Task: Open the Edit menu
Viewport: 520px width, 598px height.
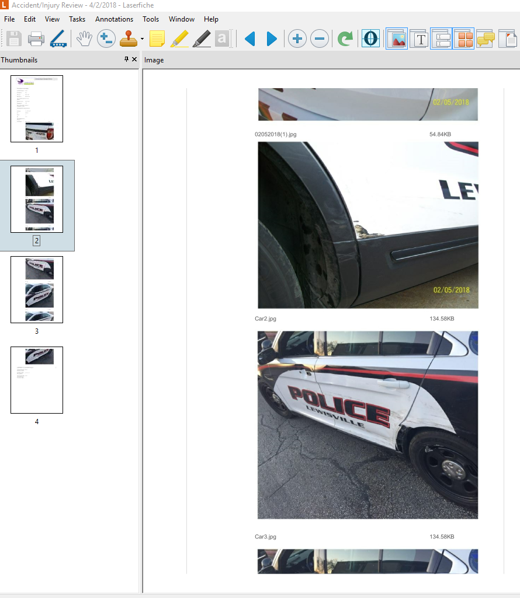Action: pos(29,19)
